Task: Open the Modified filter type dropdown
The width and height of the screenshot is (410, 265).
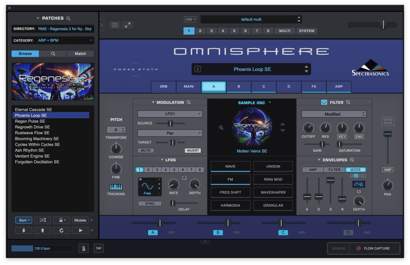Action: tap(333, 114)
